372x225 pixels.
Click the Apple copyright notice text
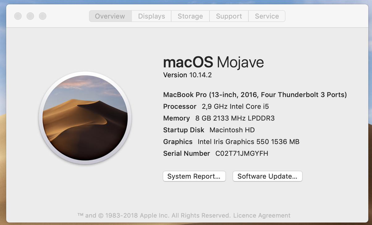coord(184,215)
